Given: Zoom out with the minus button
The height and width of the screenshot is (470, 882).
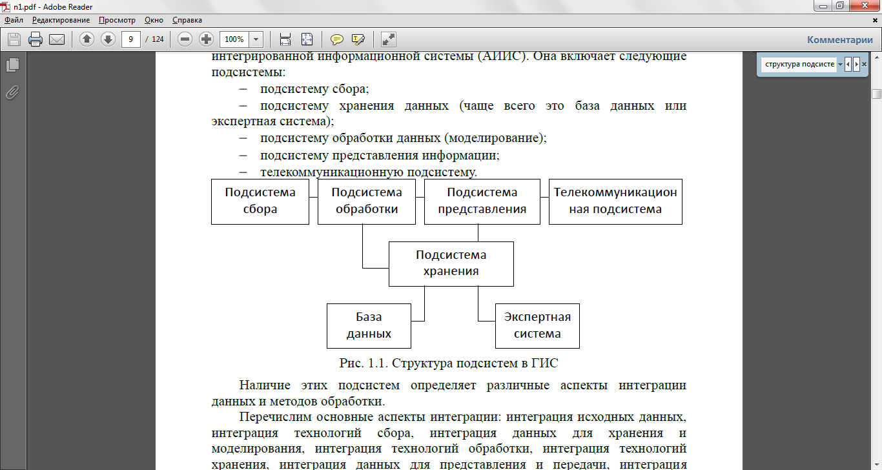Looking at the screenshot, I should click(x=185, y=39).
